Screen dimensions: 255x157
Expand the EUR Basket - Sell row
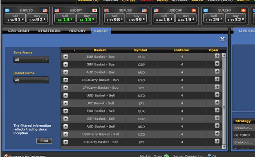(x=65, y=111)
